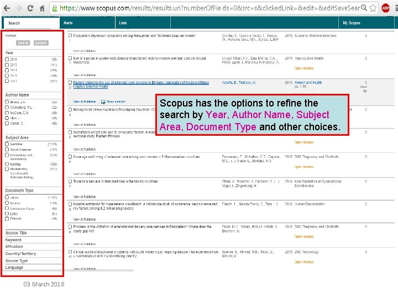Screen dimensions: 398x298
Task: Tick the 2015 year checkbox
Action: coord(7,65)
